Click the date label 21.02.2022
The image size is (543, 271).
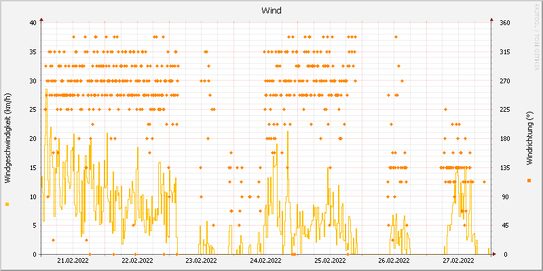pyautogui.click(x=73, y=260)
